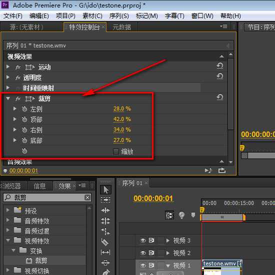Select the Selection arrow tool
This screenshot has width=275, height=275.
[105, 190]
